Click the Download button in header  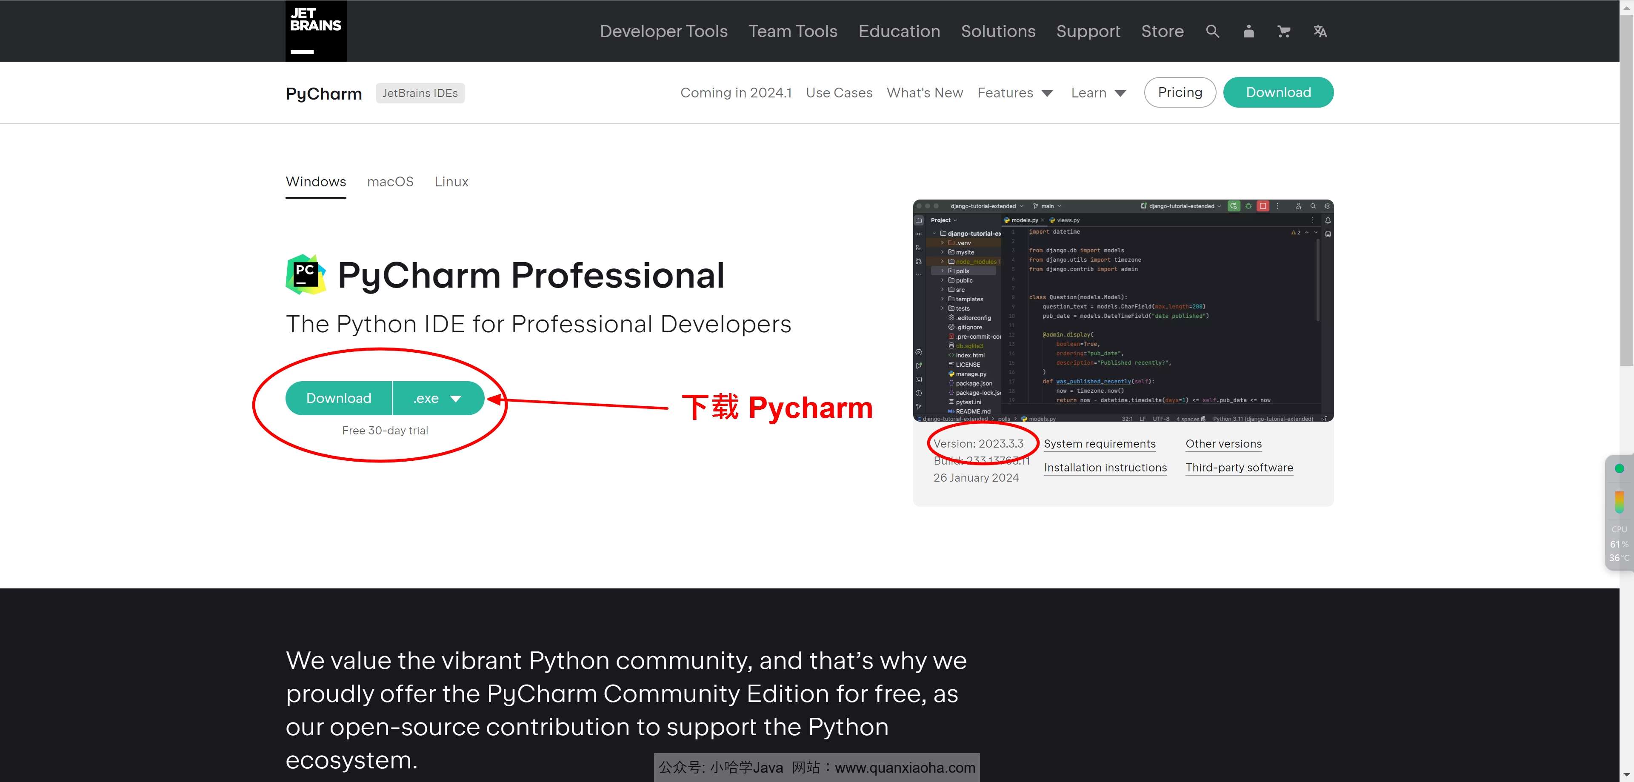(x=1278, y=93)
